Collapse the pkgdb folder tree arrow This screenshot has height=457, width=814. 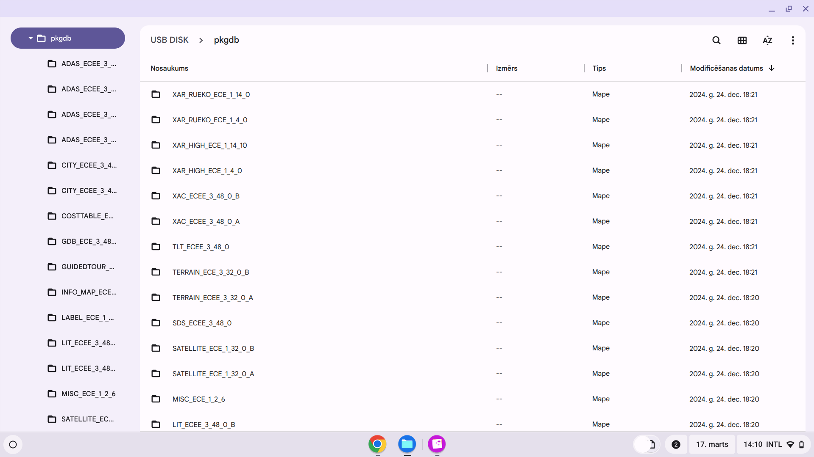(31, 39)
